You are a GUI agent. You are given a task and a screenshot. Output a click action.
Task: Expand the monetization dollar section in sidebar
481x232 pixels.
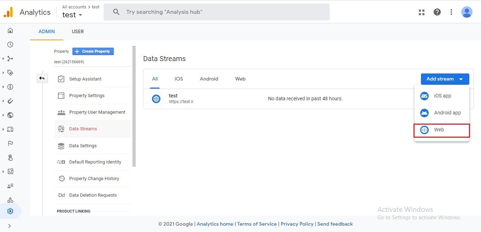pyautogui.click(x=10, y=87)
